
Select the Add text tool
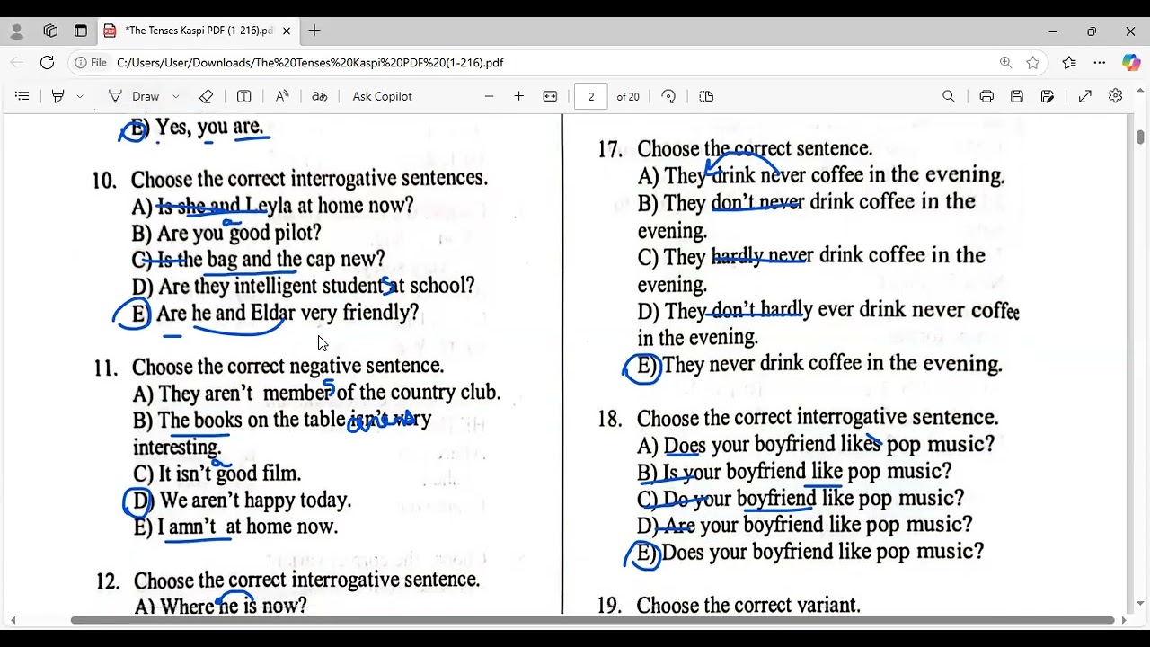click(x=243, y=96)
